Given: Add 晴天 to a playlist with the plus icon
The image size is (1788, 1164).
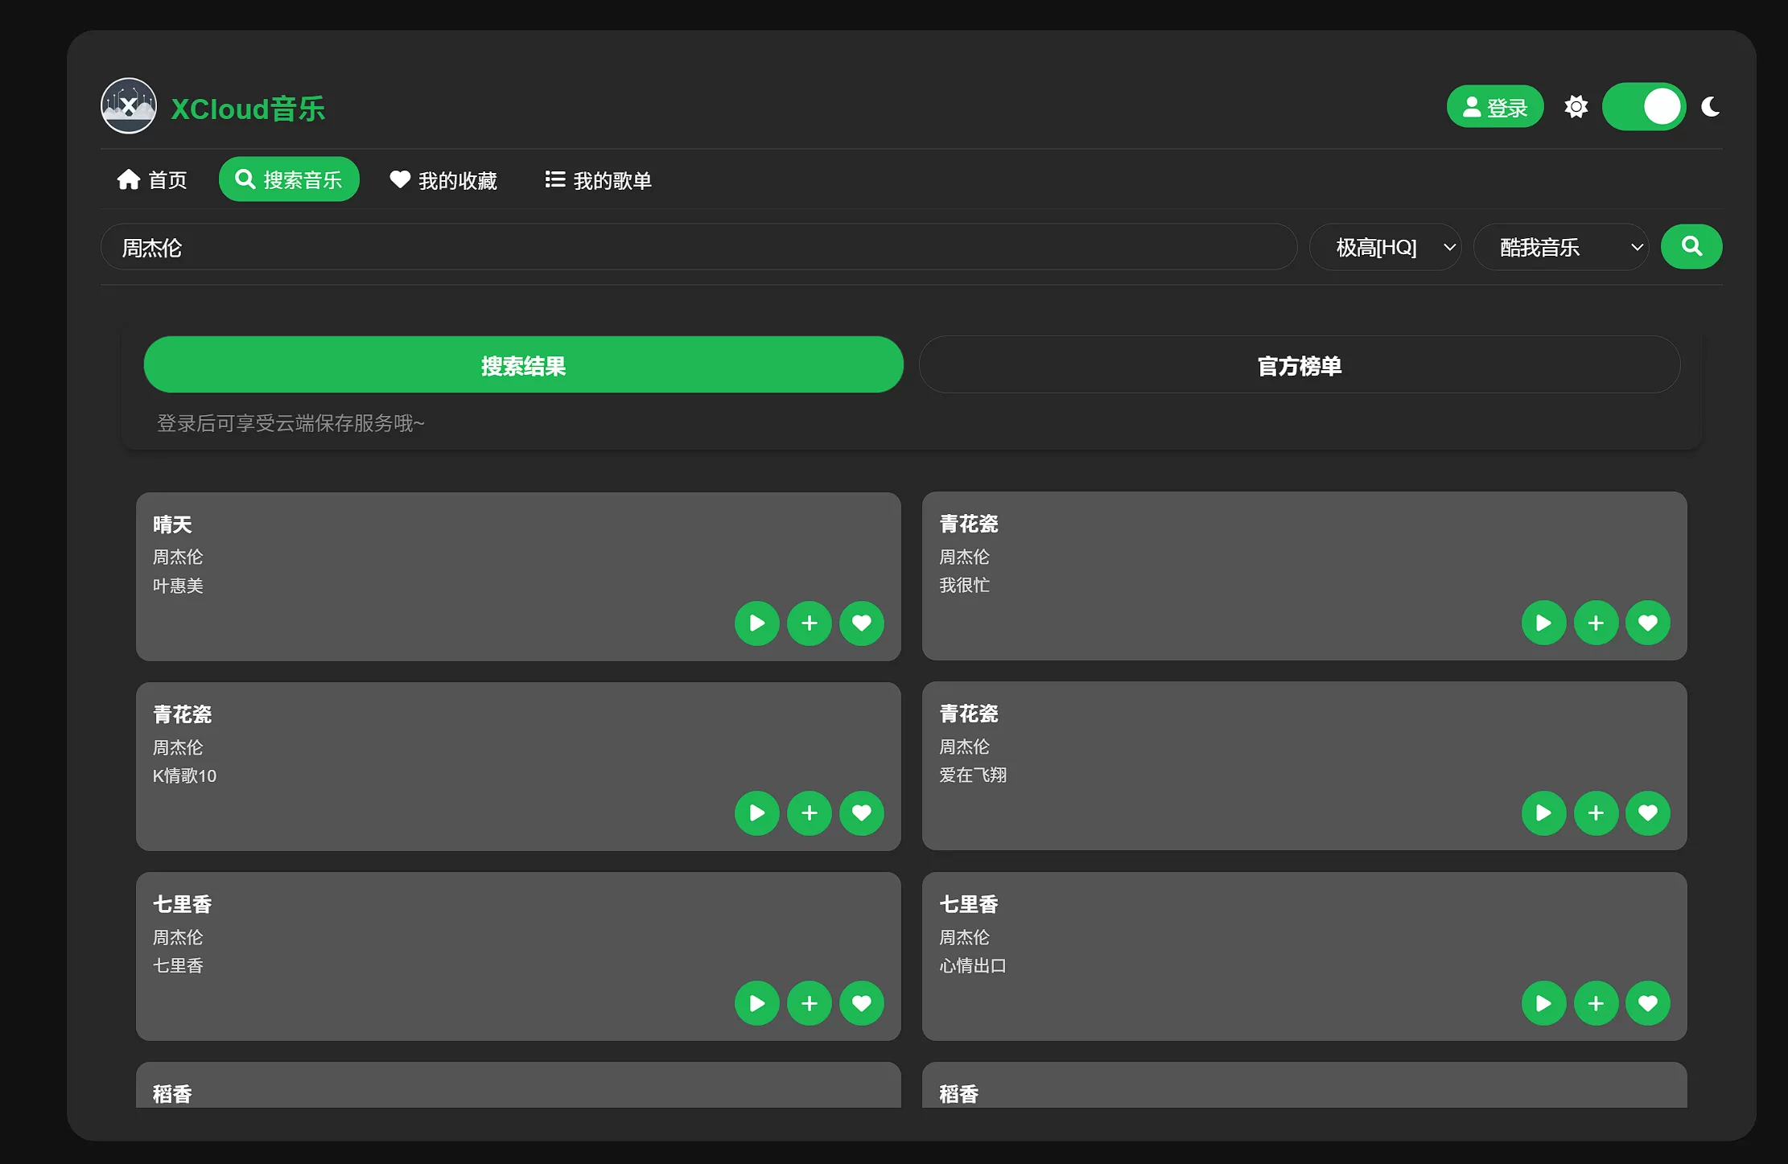Looking at the screenshot, I should pos(810,623).
